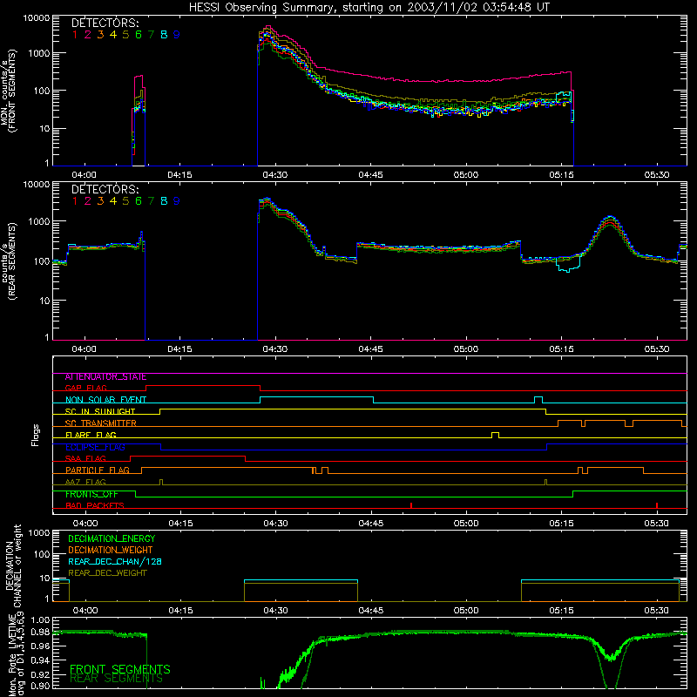Click detector 9 in rear segments legend

tap(177, 201)
